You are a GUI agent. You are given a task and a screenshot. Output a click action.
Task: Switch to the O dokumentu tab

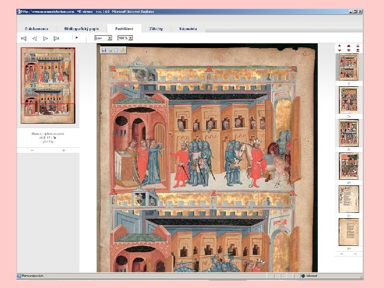click(x=37, y=28)
